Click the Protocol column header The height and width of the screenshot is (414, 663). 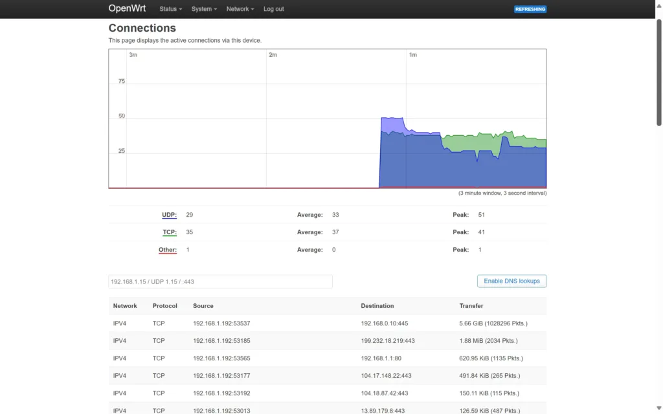[165, 306]
